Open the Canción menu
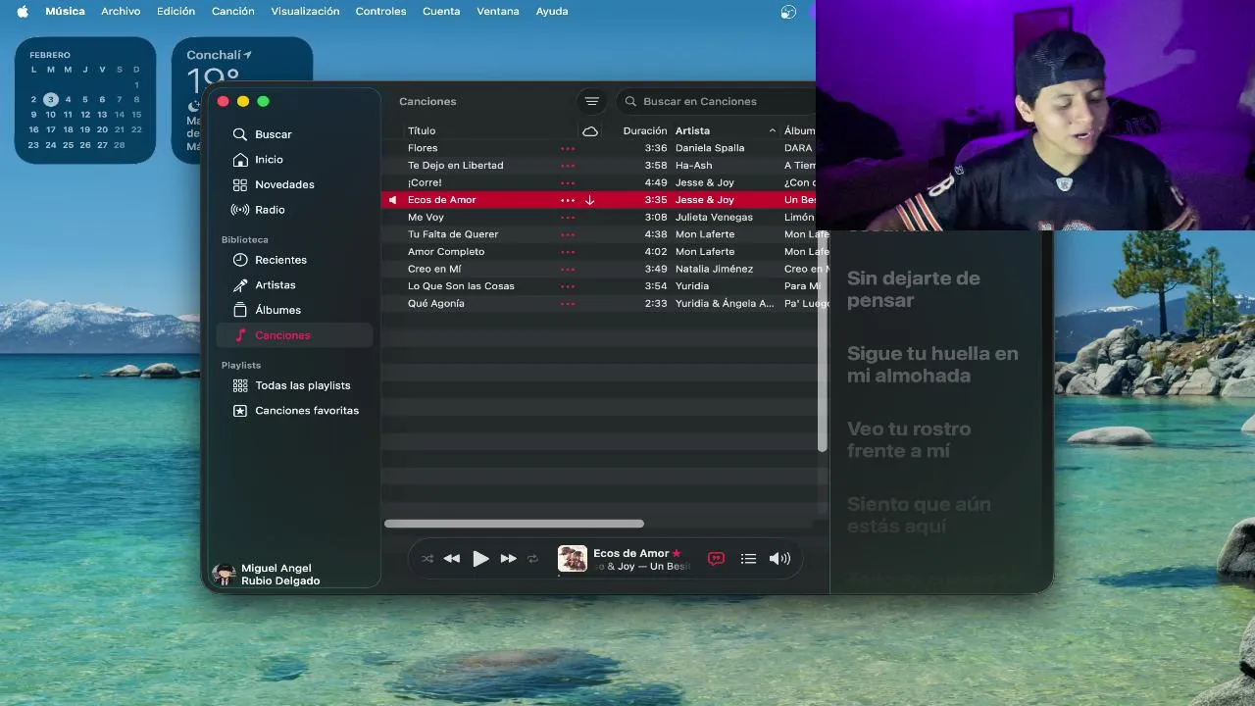 [x=233, y=11]
